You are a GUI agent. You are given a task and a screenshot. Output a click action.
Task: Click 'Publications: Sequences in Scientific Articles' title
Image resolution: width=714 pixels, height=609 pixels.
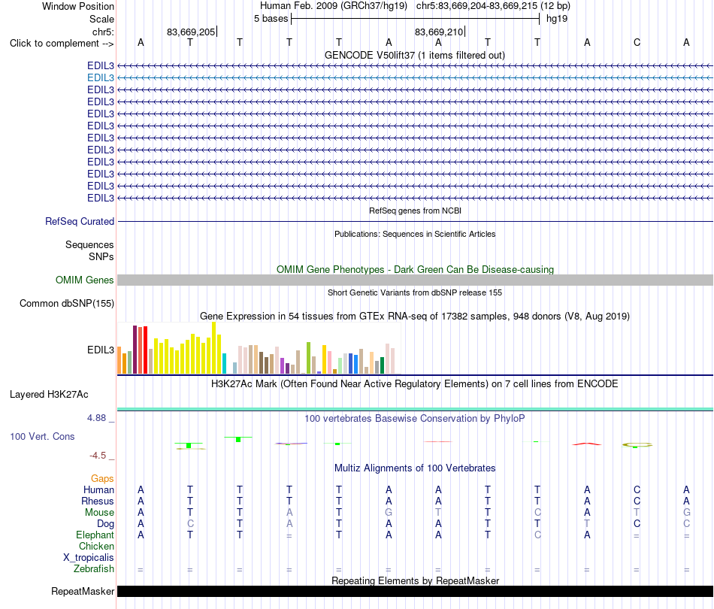[x=415, y=234]
